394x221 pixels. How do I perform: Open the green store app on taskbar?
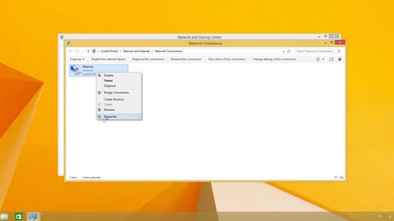coord(19,217)
